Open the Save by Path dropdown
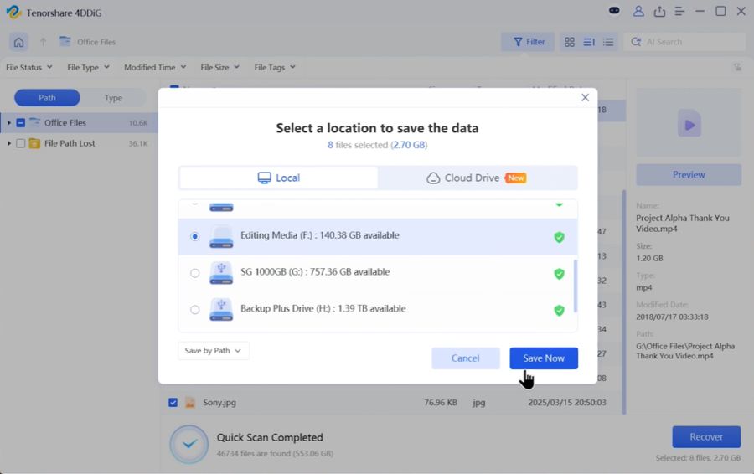 214,350
